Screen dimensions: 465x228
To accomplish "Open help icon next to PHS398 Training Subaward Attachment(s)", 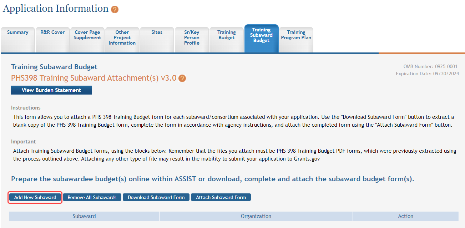I will click(182, 78).
